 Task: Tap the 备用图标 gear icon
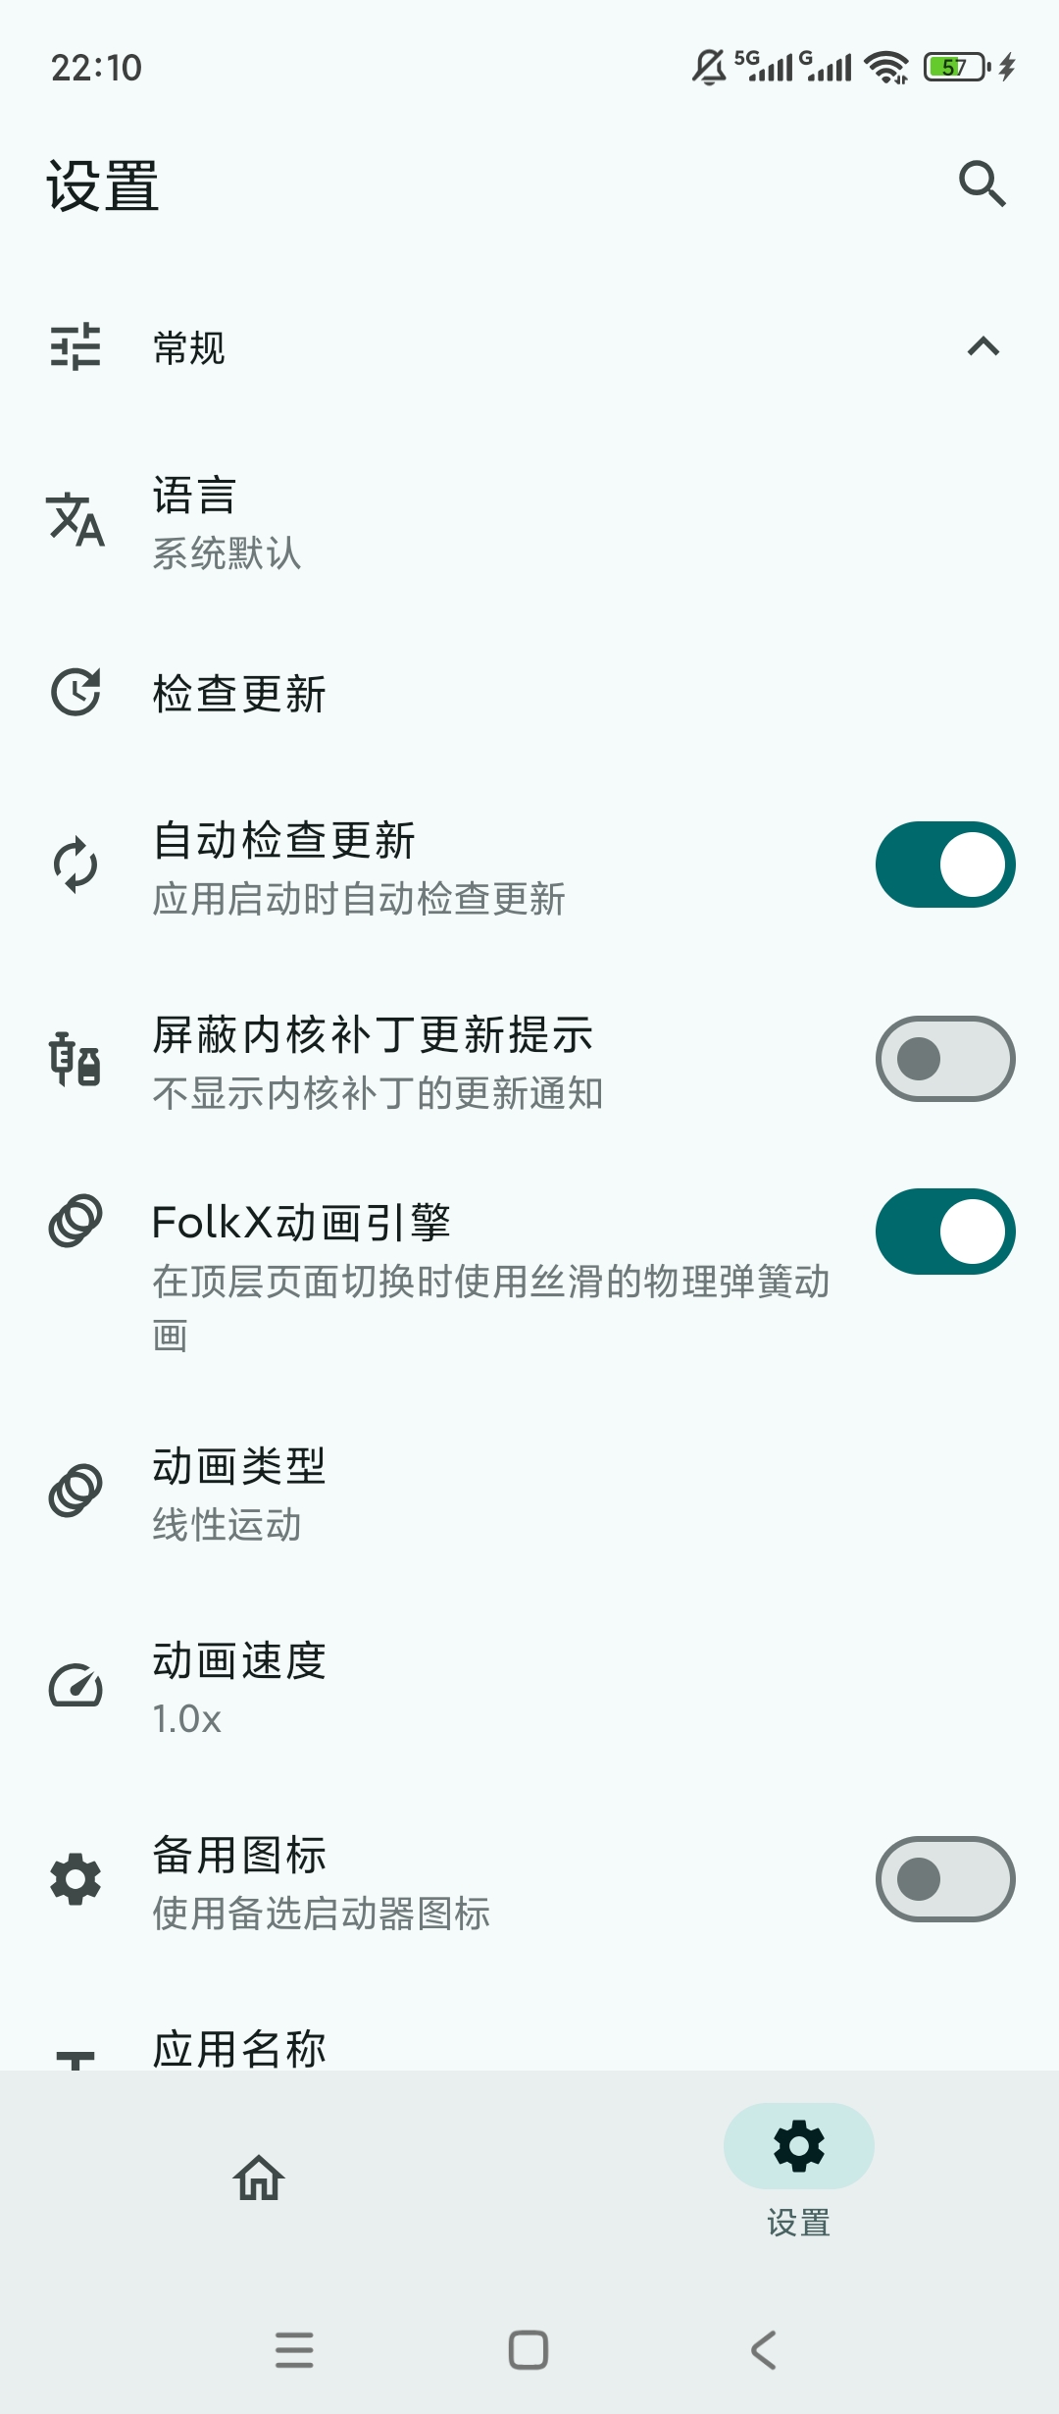76,1879
